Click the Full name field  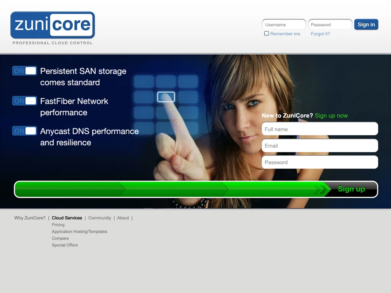point(320,129)
